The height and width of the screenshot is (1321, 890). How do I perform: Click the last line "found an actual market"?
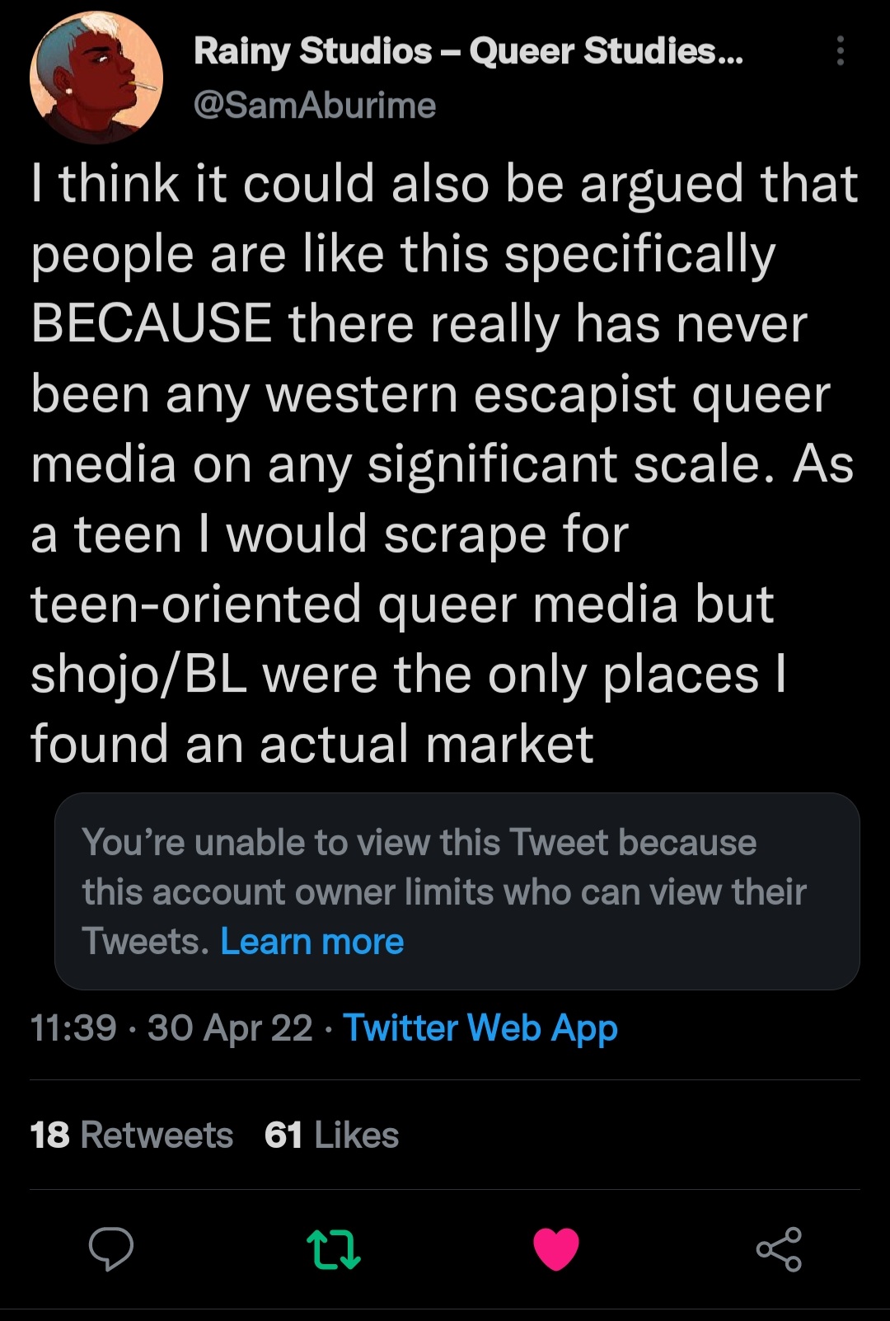pos(312,744)
